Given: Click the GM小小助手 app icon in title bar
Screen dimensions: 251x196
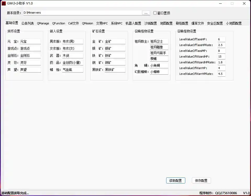Looking at the screenshot, I should (x=3, y=3).
